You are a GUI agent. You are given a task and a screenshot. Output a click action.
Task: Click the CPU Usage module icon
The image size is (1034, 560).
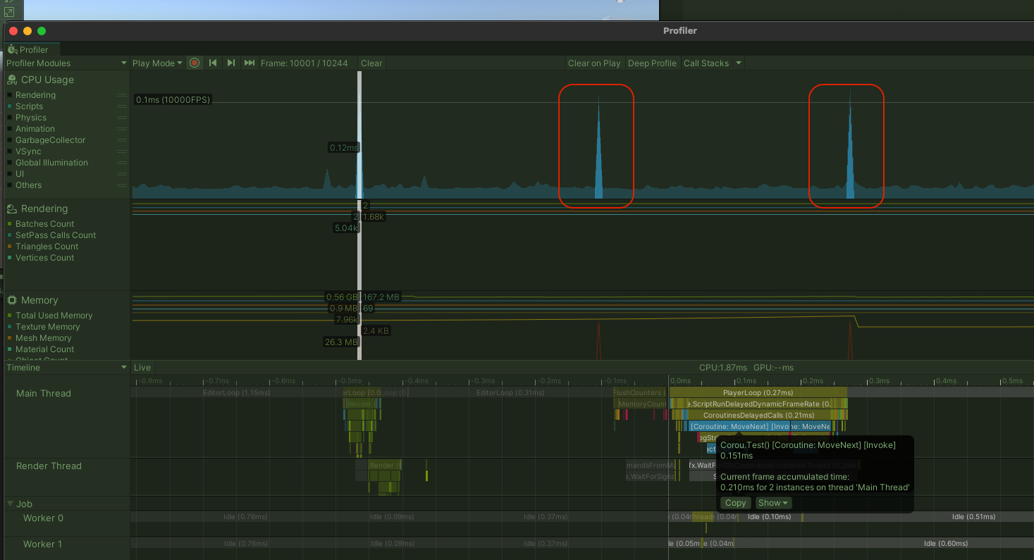coord(11,80)
